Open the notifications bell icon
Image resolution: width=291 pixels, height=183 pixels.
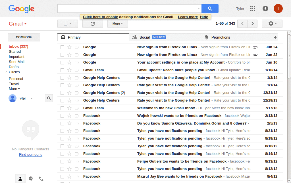[x=265, y=9]
